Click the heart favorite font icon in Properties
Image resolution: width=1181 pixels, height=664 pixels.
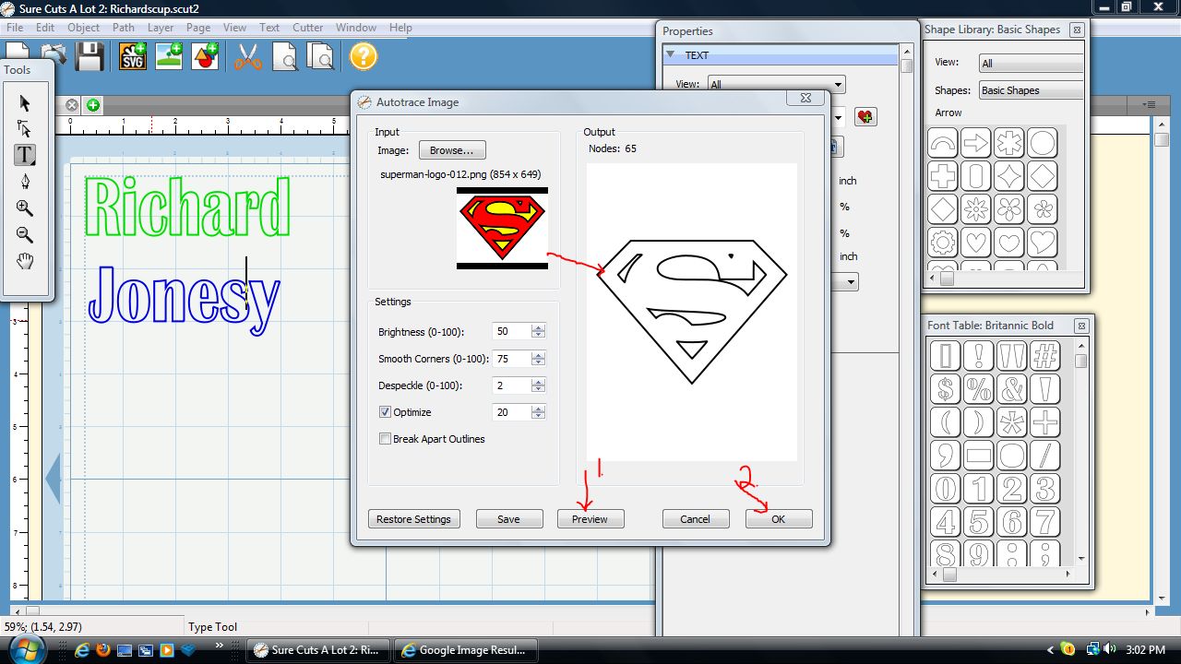coord(865,116)
